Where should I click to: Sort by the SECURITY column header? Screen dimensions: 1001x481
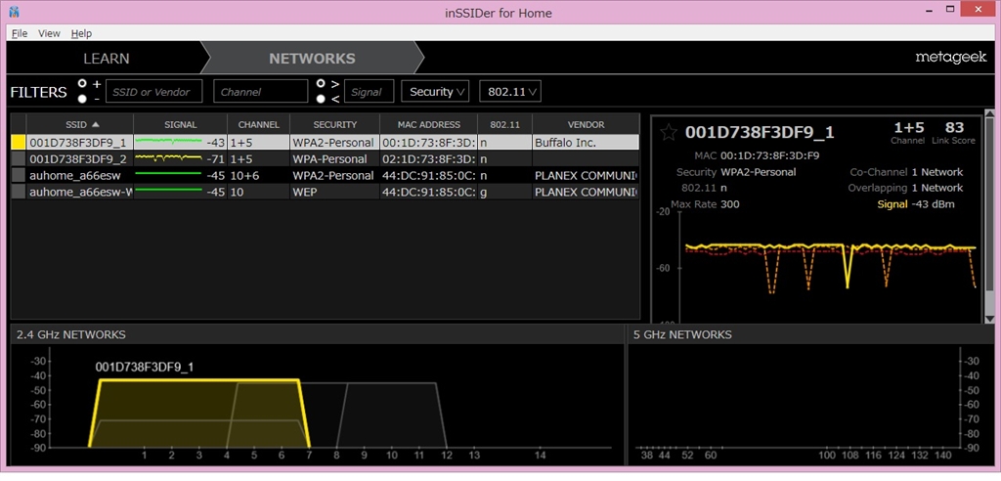coord(335,124)
